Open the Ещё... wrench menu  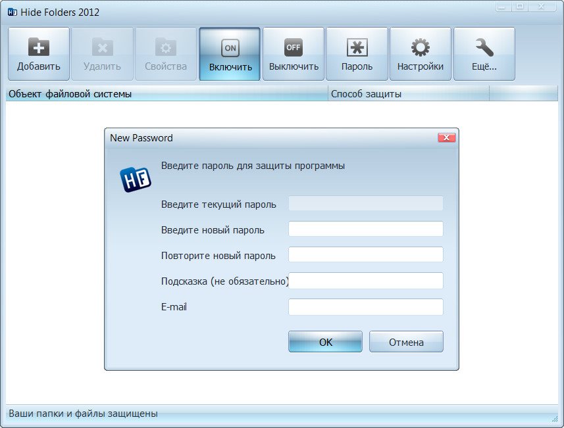[484, 47]
